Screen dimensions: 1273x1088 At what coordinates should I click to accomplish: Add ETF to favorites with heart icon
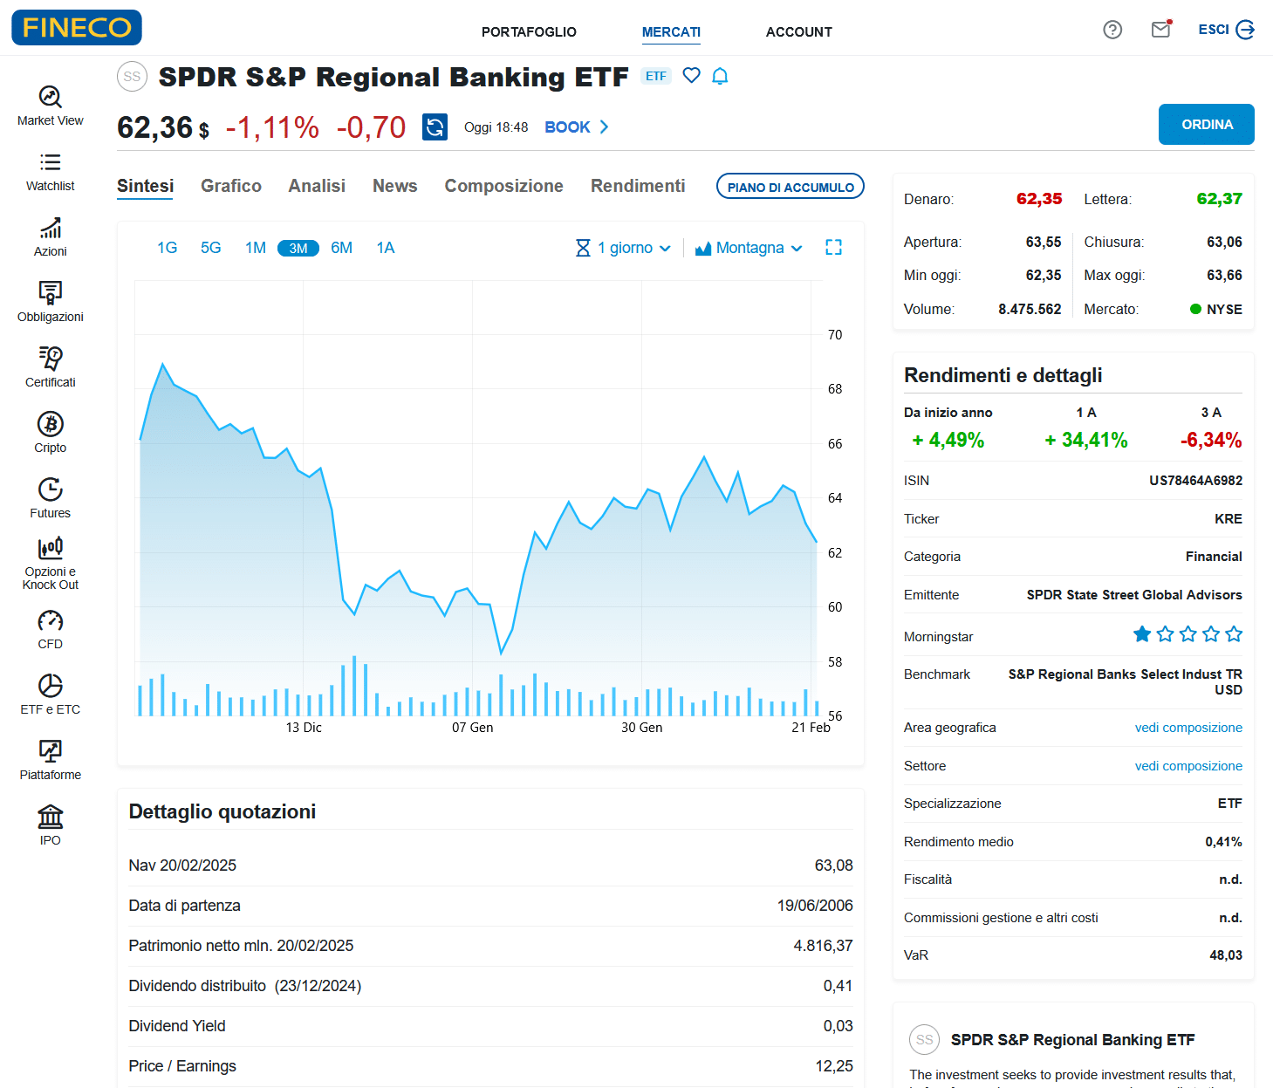pos(691,76)
